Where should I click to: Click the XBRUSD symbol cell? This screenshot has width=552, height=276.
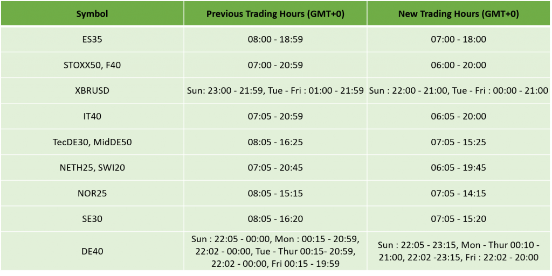click(92, 90)
